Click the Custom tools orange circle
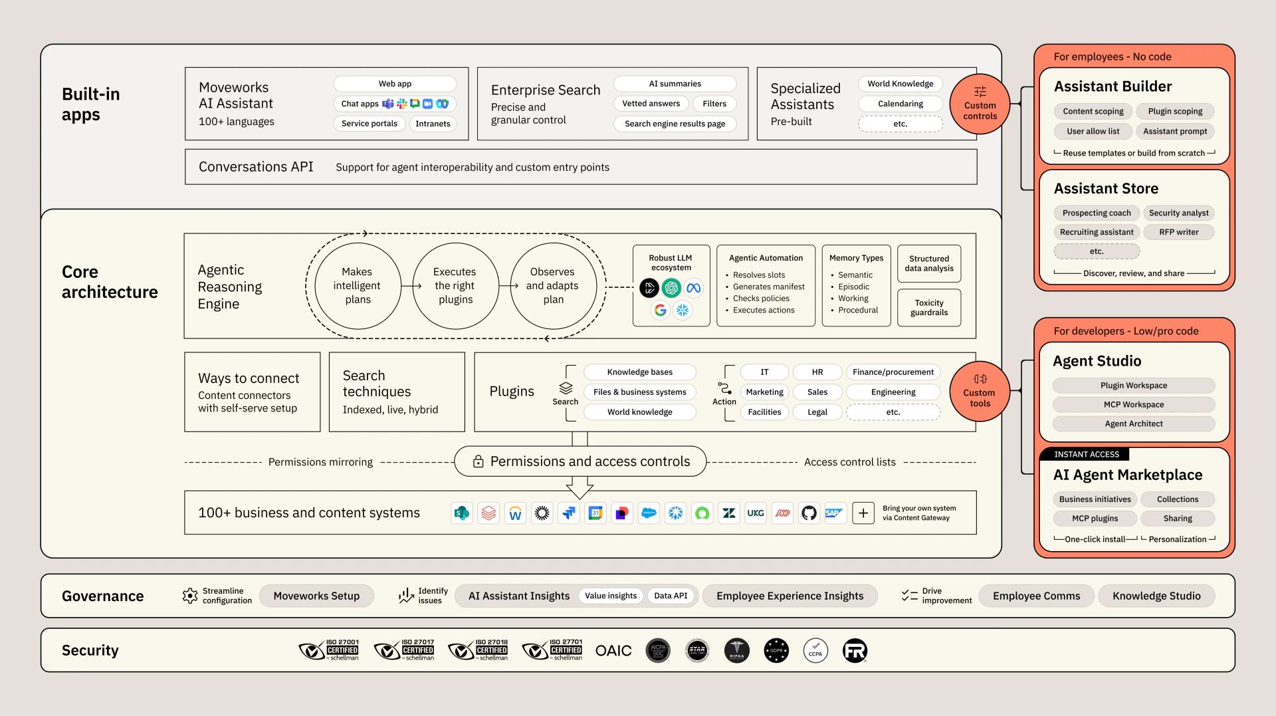The width and height of the screenshot is (1276, 716). pos(980,392)
